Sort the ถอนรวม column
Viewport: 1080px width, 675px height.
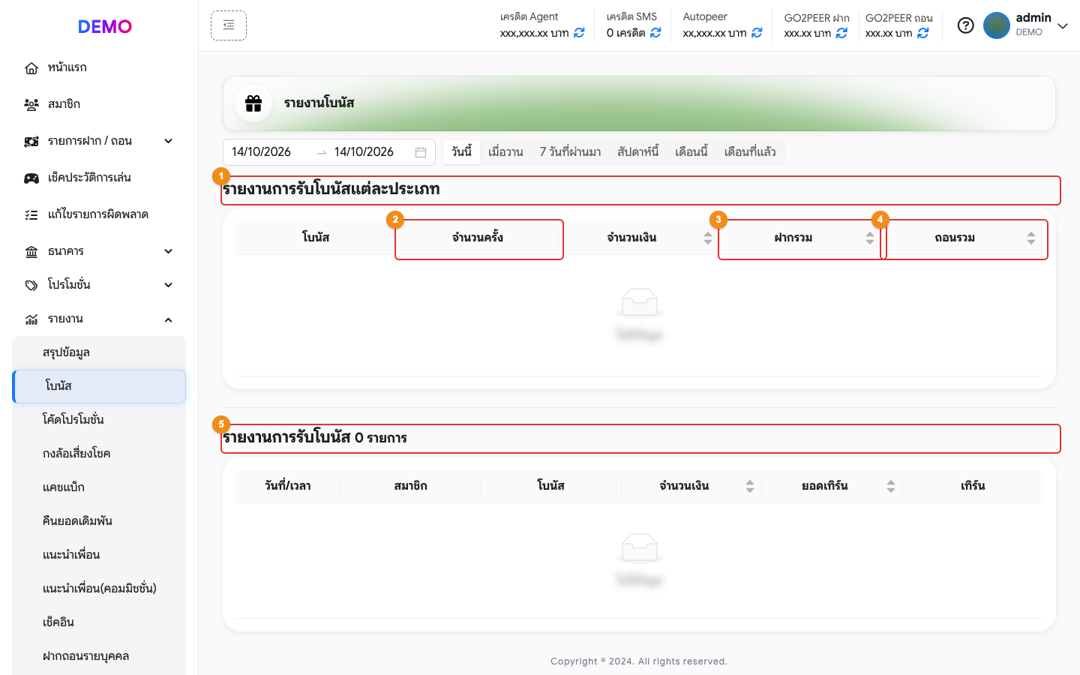pyautogui.click(x=1031, y=238)
